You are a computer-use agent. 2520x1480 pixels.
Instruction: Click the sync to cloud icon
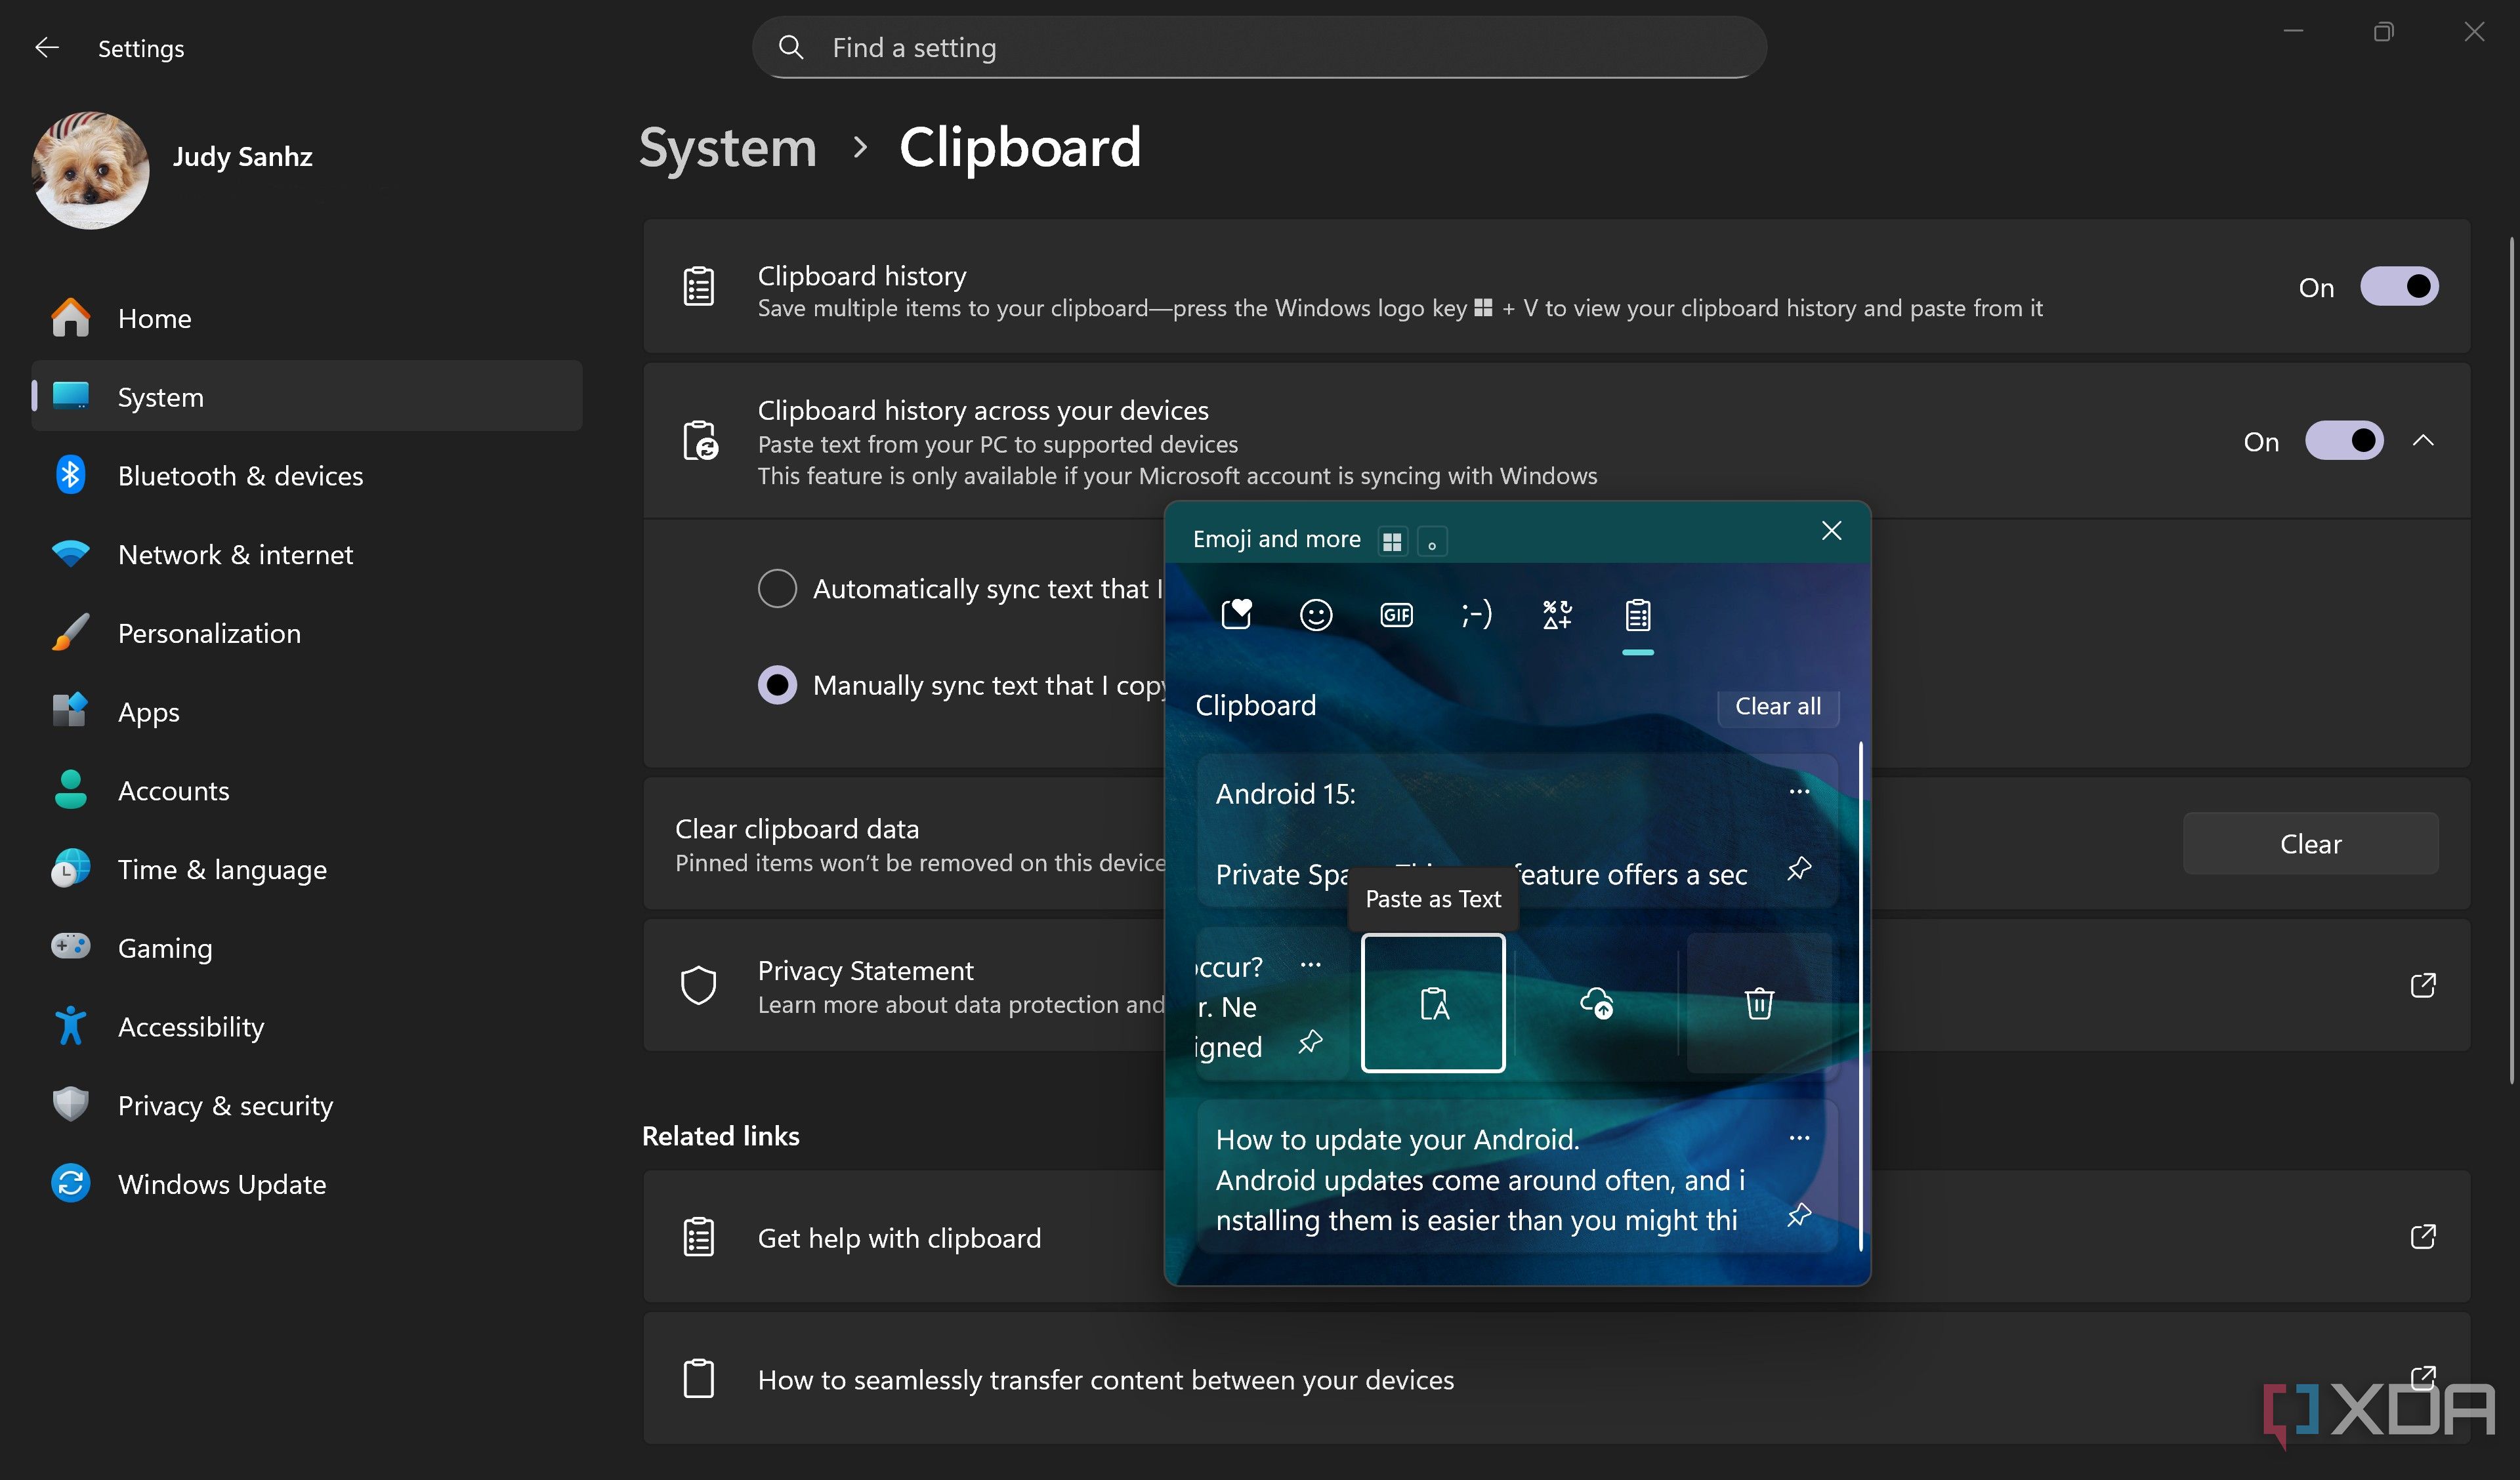(x=1596, y=1002)
